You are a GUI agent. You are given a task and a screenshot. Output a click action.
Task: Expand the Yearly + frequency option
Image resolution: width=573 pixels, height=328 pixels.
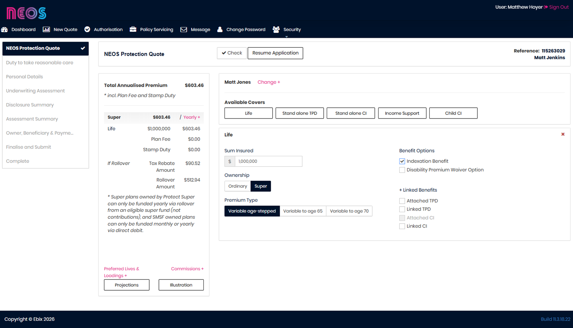[191, 117]
